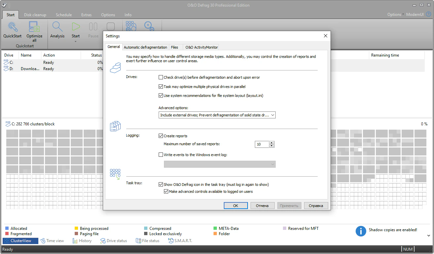Switch to O&O ActivityMonitor tab
The height and width of the screenshot is (254, 434).
coord(202,47)
